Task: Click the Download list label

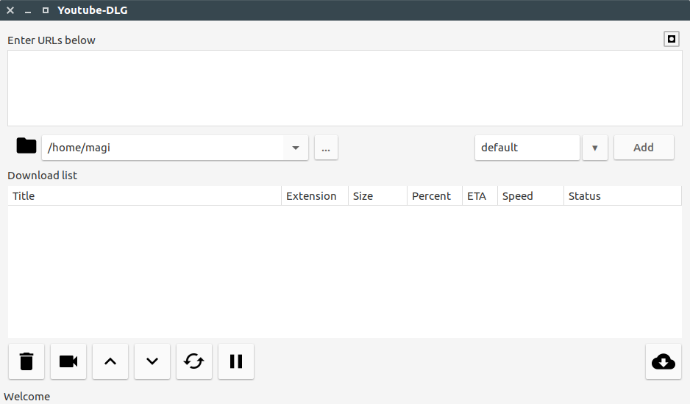Action: pos(42,176)
